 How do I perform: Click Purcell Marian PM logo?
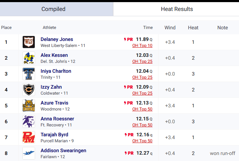(28, 138)
